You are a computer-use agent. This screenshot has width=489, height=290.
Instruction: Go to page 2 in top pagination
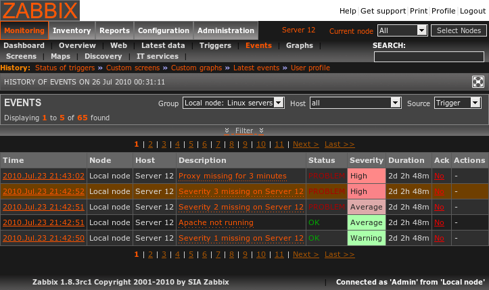pos(150,145)
